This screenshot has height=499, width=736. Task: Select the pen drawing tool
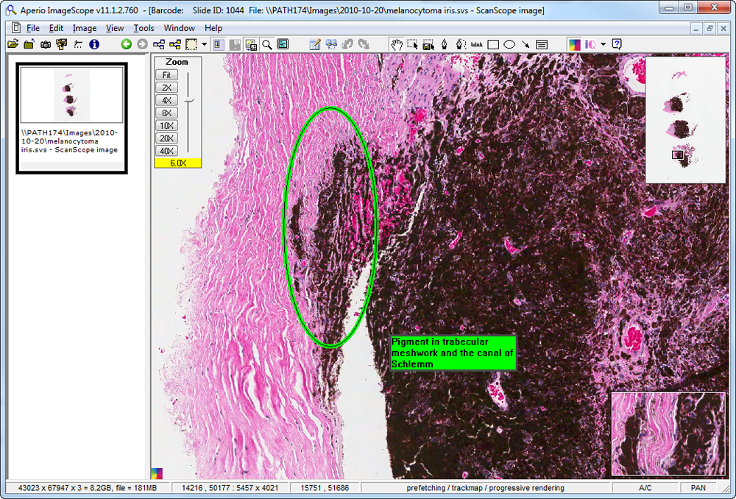(445, 44)
